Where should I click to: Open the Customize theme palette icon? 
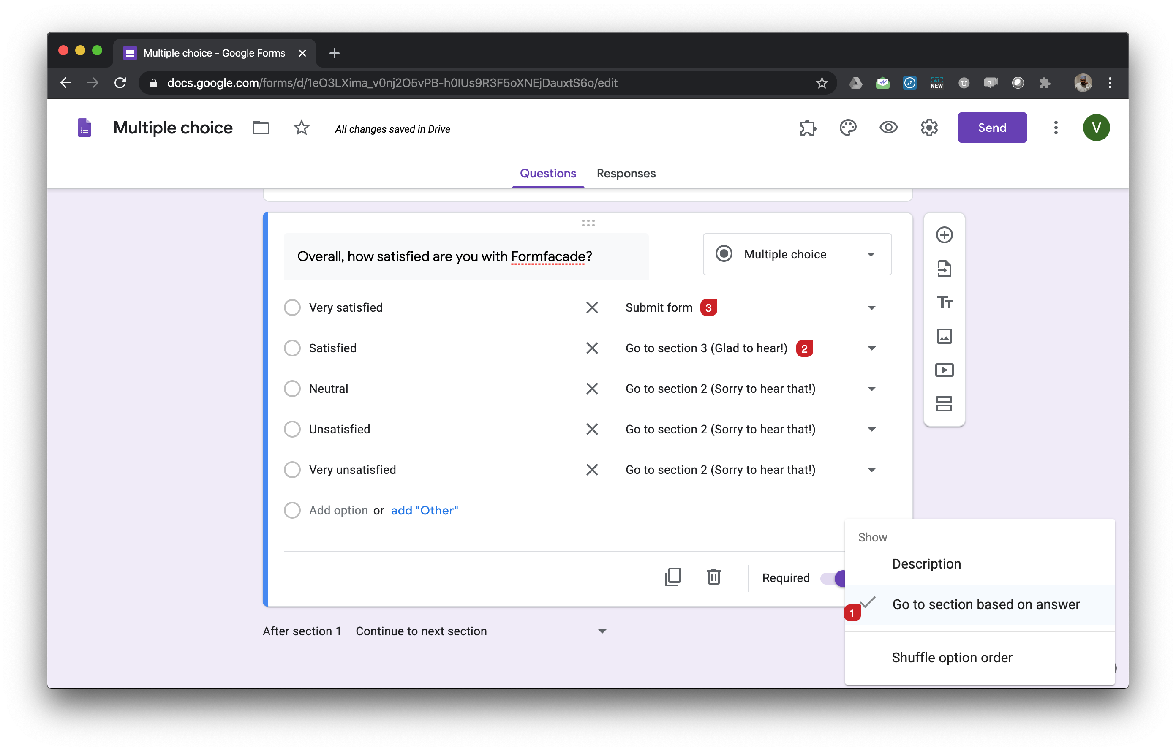[848, 128]
